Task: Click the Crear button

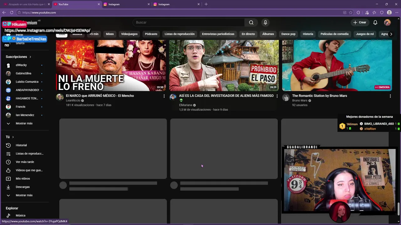Action: pos(360,22)
